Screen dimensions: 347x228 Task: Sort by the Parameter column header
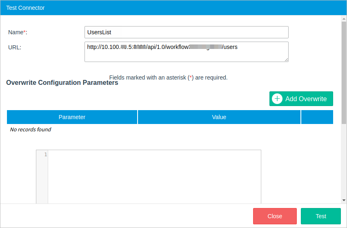[72, 117]
